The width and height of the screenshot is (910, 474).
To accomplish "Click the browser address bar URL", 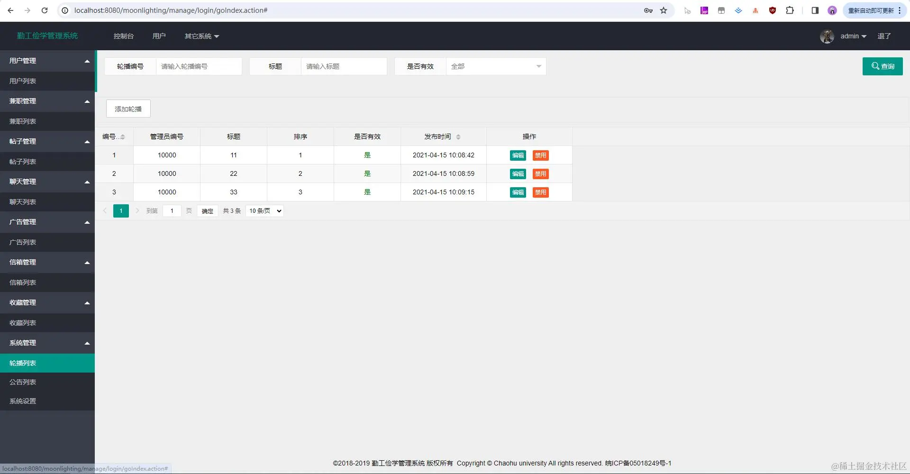I will (171, 10).
